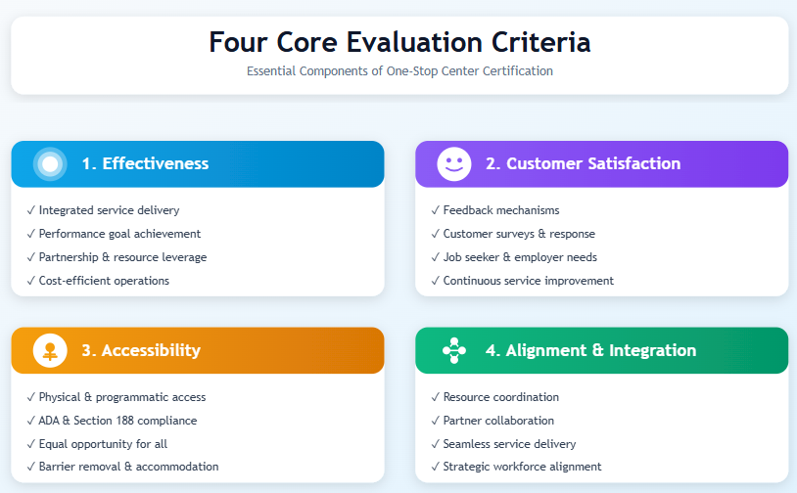Screen dimensions: 797x493
Task: Click 'Feedback mechanisms' checklist item
Action: 500,210
